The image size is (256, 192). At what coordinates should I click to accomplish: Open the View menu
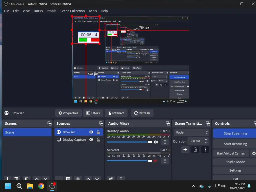pos(26,11)
